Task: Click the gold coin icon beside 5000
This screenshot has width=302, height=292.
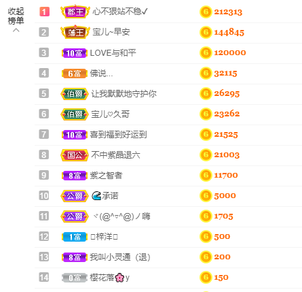Action: click(x=206, y=195)
